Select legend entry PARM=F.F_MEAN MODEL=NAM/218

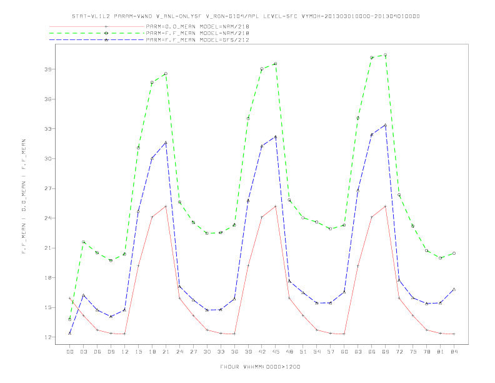[x=197, y=33]
